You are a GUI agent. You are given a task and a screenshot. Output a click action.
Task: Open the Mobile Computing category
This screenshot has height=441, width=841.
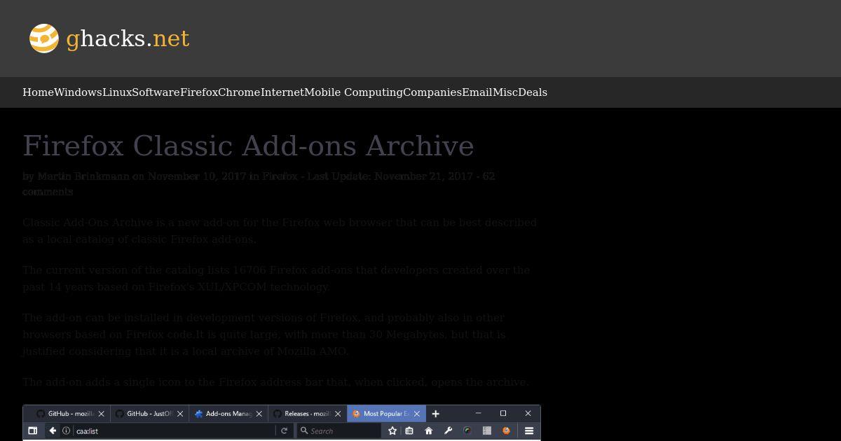coord(353,92)
